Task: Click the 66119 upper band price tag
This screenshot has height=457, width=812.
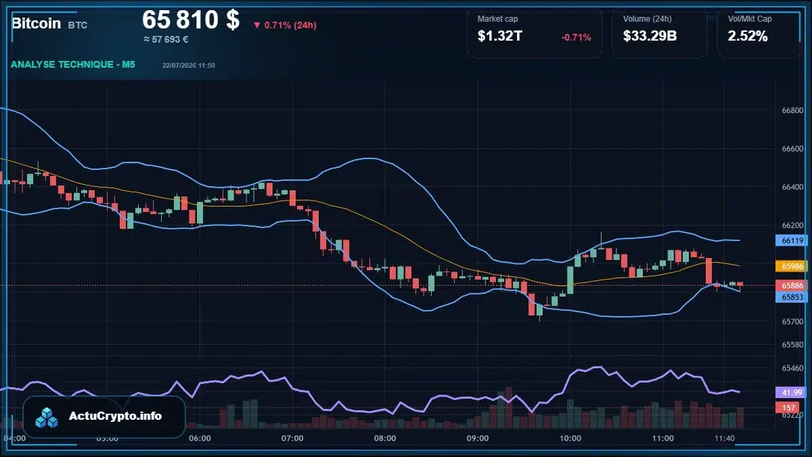Action: [x=792, y=240]
